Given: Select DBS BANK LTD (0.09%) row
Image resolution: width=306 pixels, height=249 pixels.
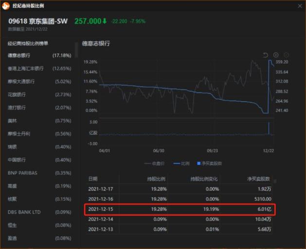Looking at the screenshot, I should point(39,212).
